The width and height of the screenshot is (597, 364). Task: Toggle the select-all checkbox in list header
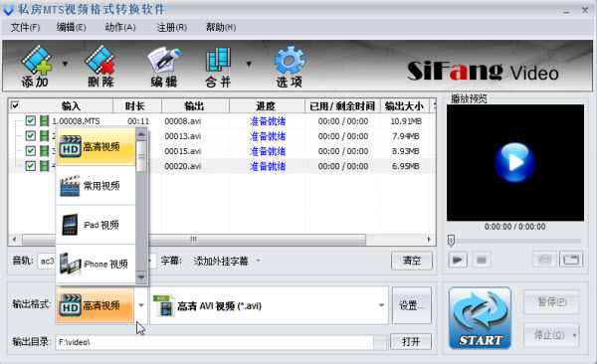15,105
